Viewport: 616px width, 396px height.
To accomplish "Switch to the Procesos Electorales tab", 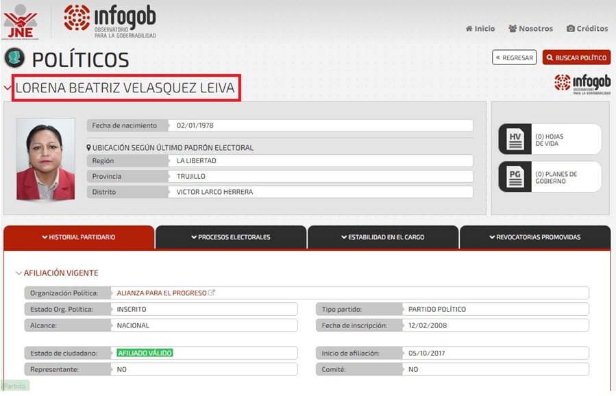I will tap(231, 237).
